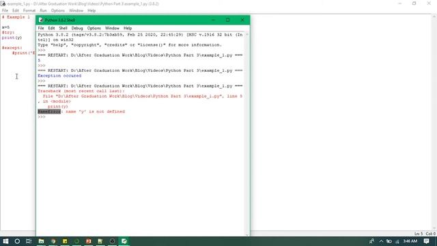
Task: Open the Format menu in the editor window
Action: (x=29, y=11)
